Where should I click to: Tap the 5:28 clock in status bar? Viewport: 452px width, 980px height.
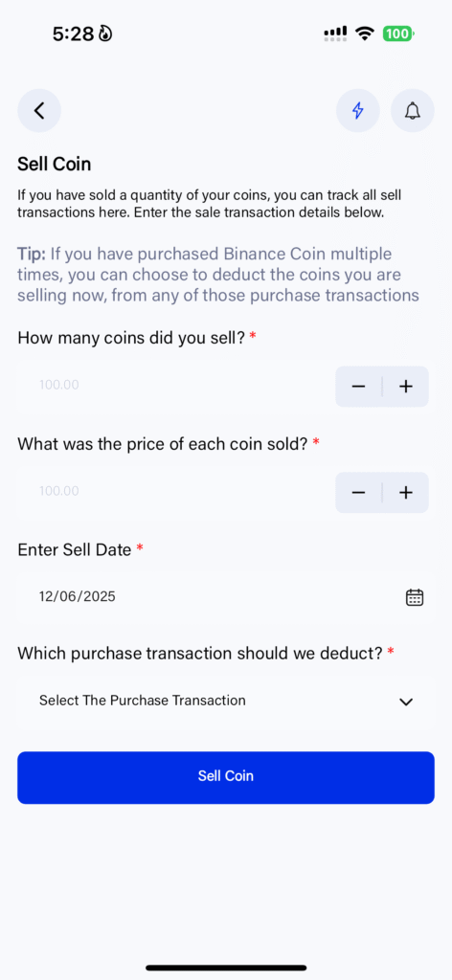[x=73, y=33]
